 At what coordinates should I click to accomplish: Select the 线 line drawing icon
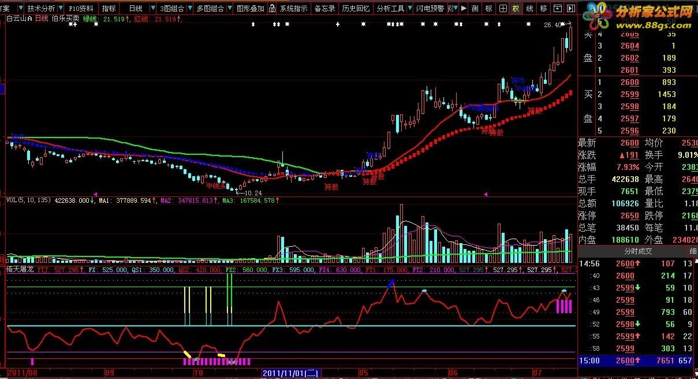(529, 9)
